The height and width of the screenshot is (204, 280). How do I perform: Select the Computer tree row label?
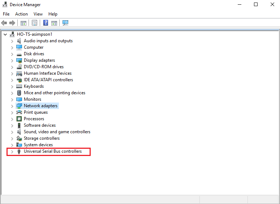tap(34, 47)
